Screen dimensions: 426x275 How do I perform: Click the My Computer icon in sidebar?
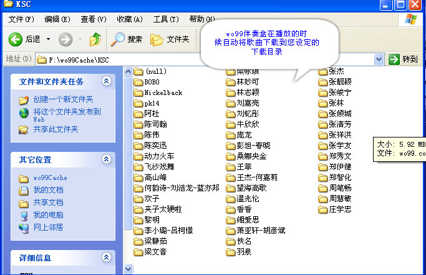coord(24,216)
